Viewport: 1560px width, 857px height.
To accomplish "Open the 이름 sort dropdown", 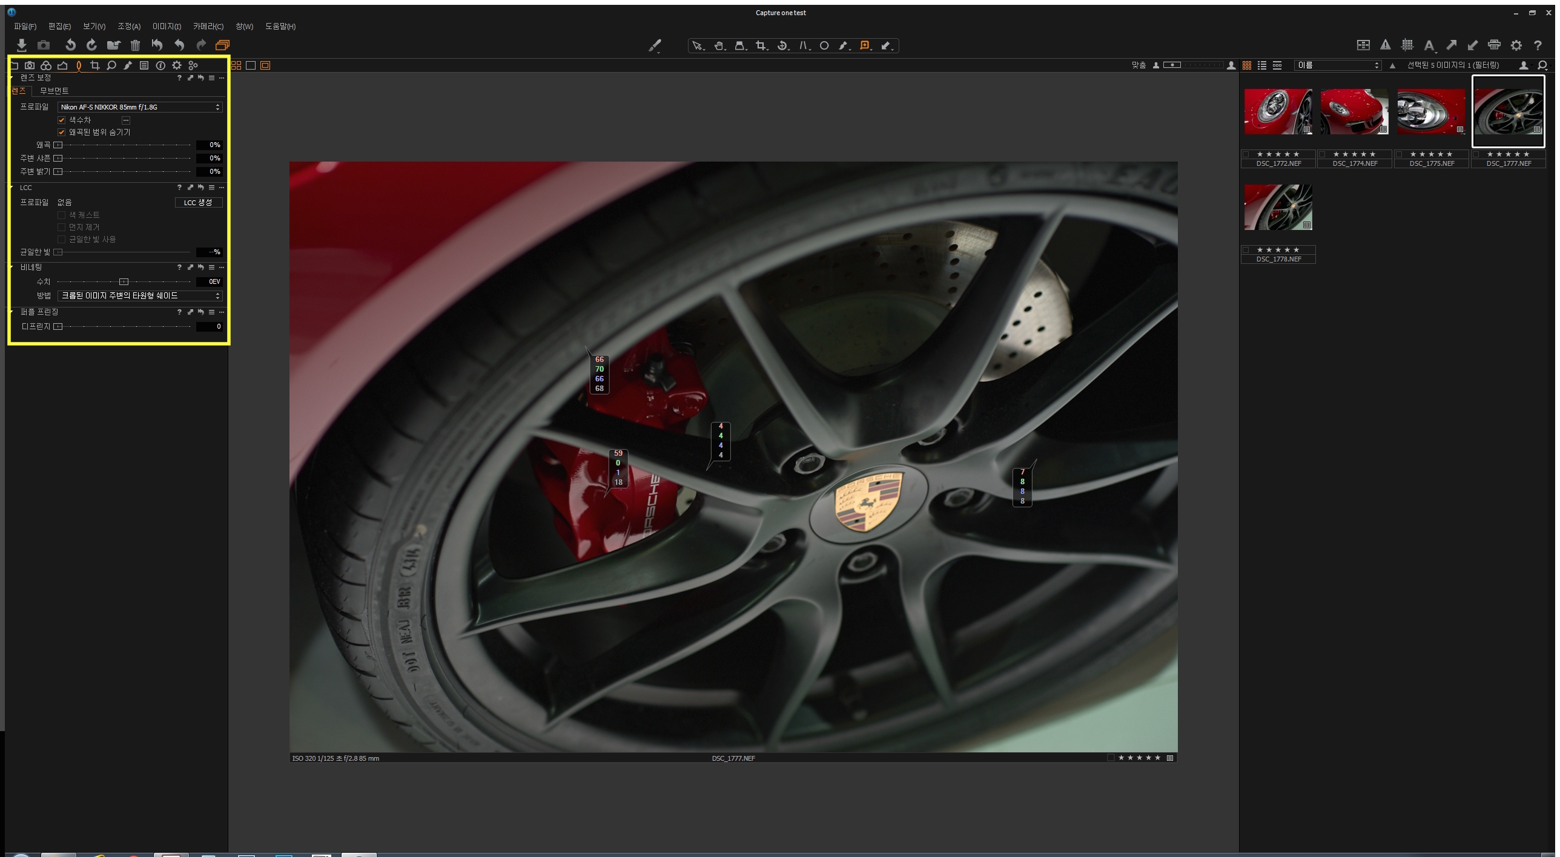I will click(x=1337, y=65).
